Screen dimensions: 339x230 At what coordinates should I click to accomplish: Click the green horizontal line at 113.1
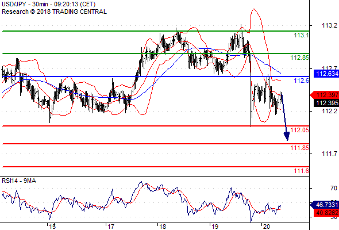[x=156, y=31]
